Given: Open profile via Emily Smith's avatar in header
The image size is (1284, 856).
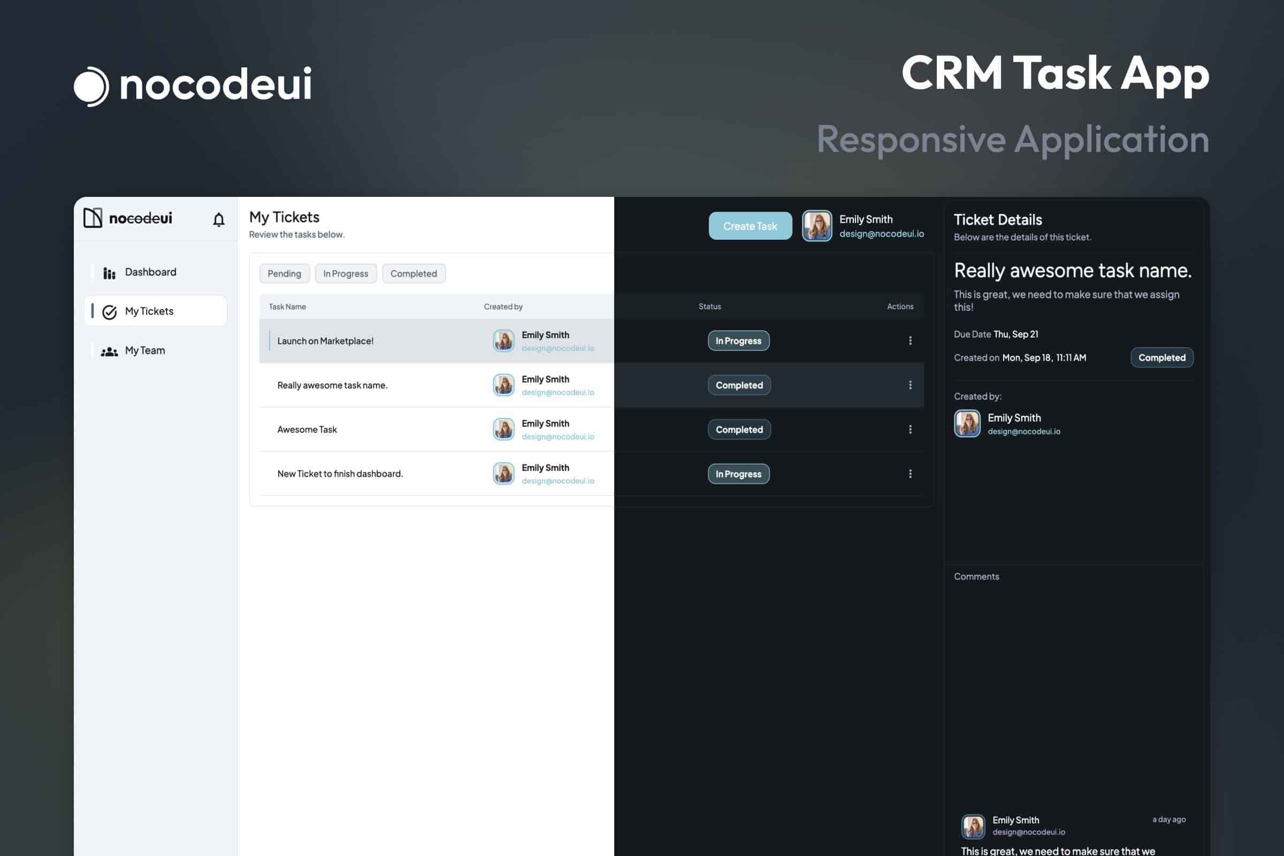Looking at the screenshot, I should (x=817, y=225).
